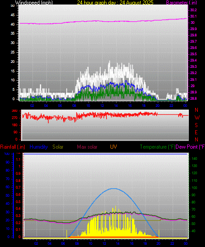Viewport: 205px width, 247px height.
Task: Click the '24 hour graph day : 24 August 2025' heading
Action: [115, 3]
